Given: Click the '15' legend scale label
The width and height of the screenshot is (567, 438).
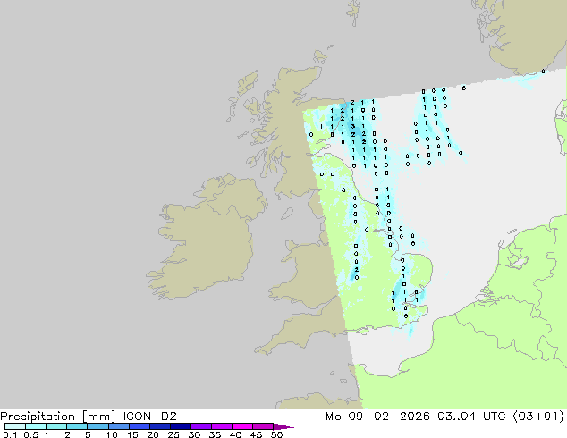Looking at the screenshot, I should tap(132, 434).
